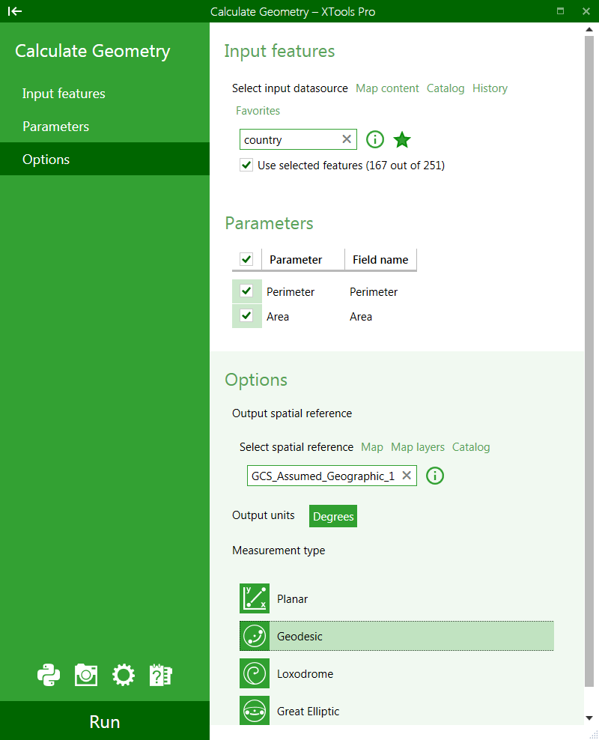The width and height of the screenshot is (599, 740).
Task: Open the Degrees output units dropdown
Action: [x=333, y=516]
